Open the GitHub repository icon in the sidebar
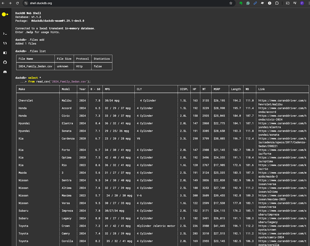The height and width of the screenshot is (246, 310). tap(5, 62)
